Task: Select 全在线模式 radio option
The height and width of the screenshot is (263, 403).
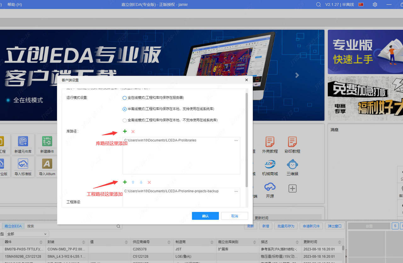Action: [x=125, y=98]
